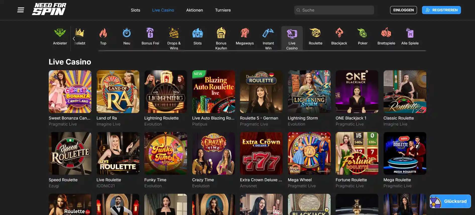
Task: Open the Glücksrad wheel button
Action: pyautogui.click(x=450, y=201)
